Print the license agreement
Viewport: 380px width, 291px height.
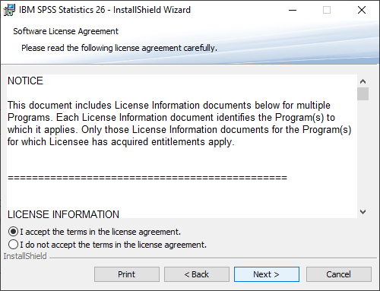click(x=127, y=274)
